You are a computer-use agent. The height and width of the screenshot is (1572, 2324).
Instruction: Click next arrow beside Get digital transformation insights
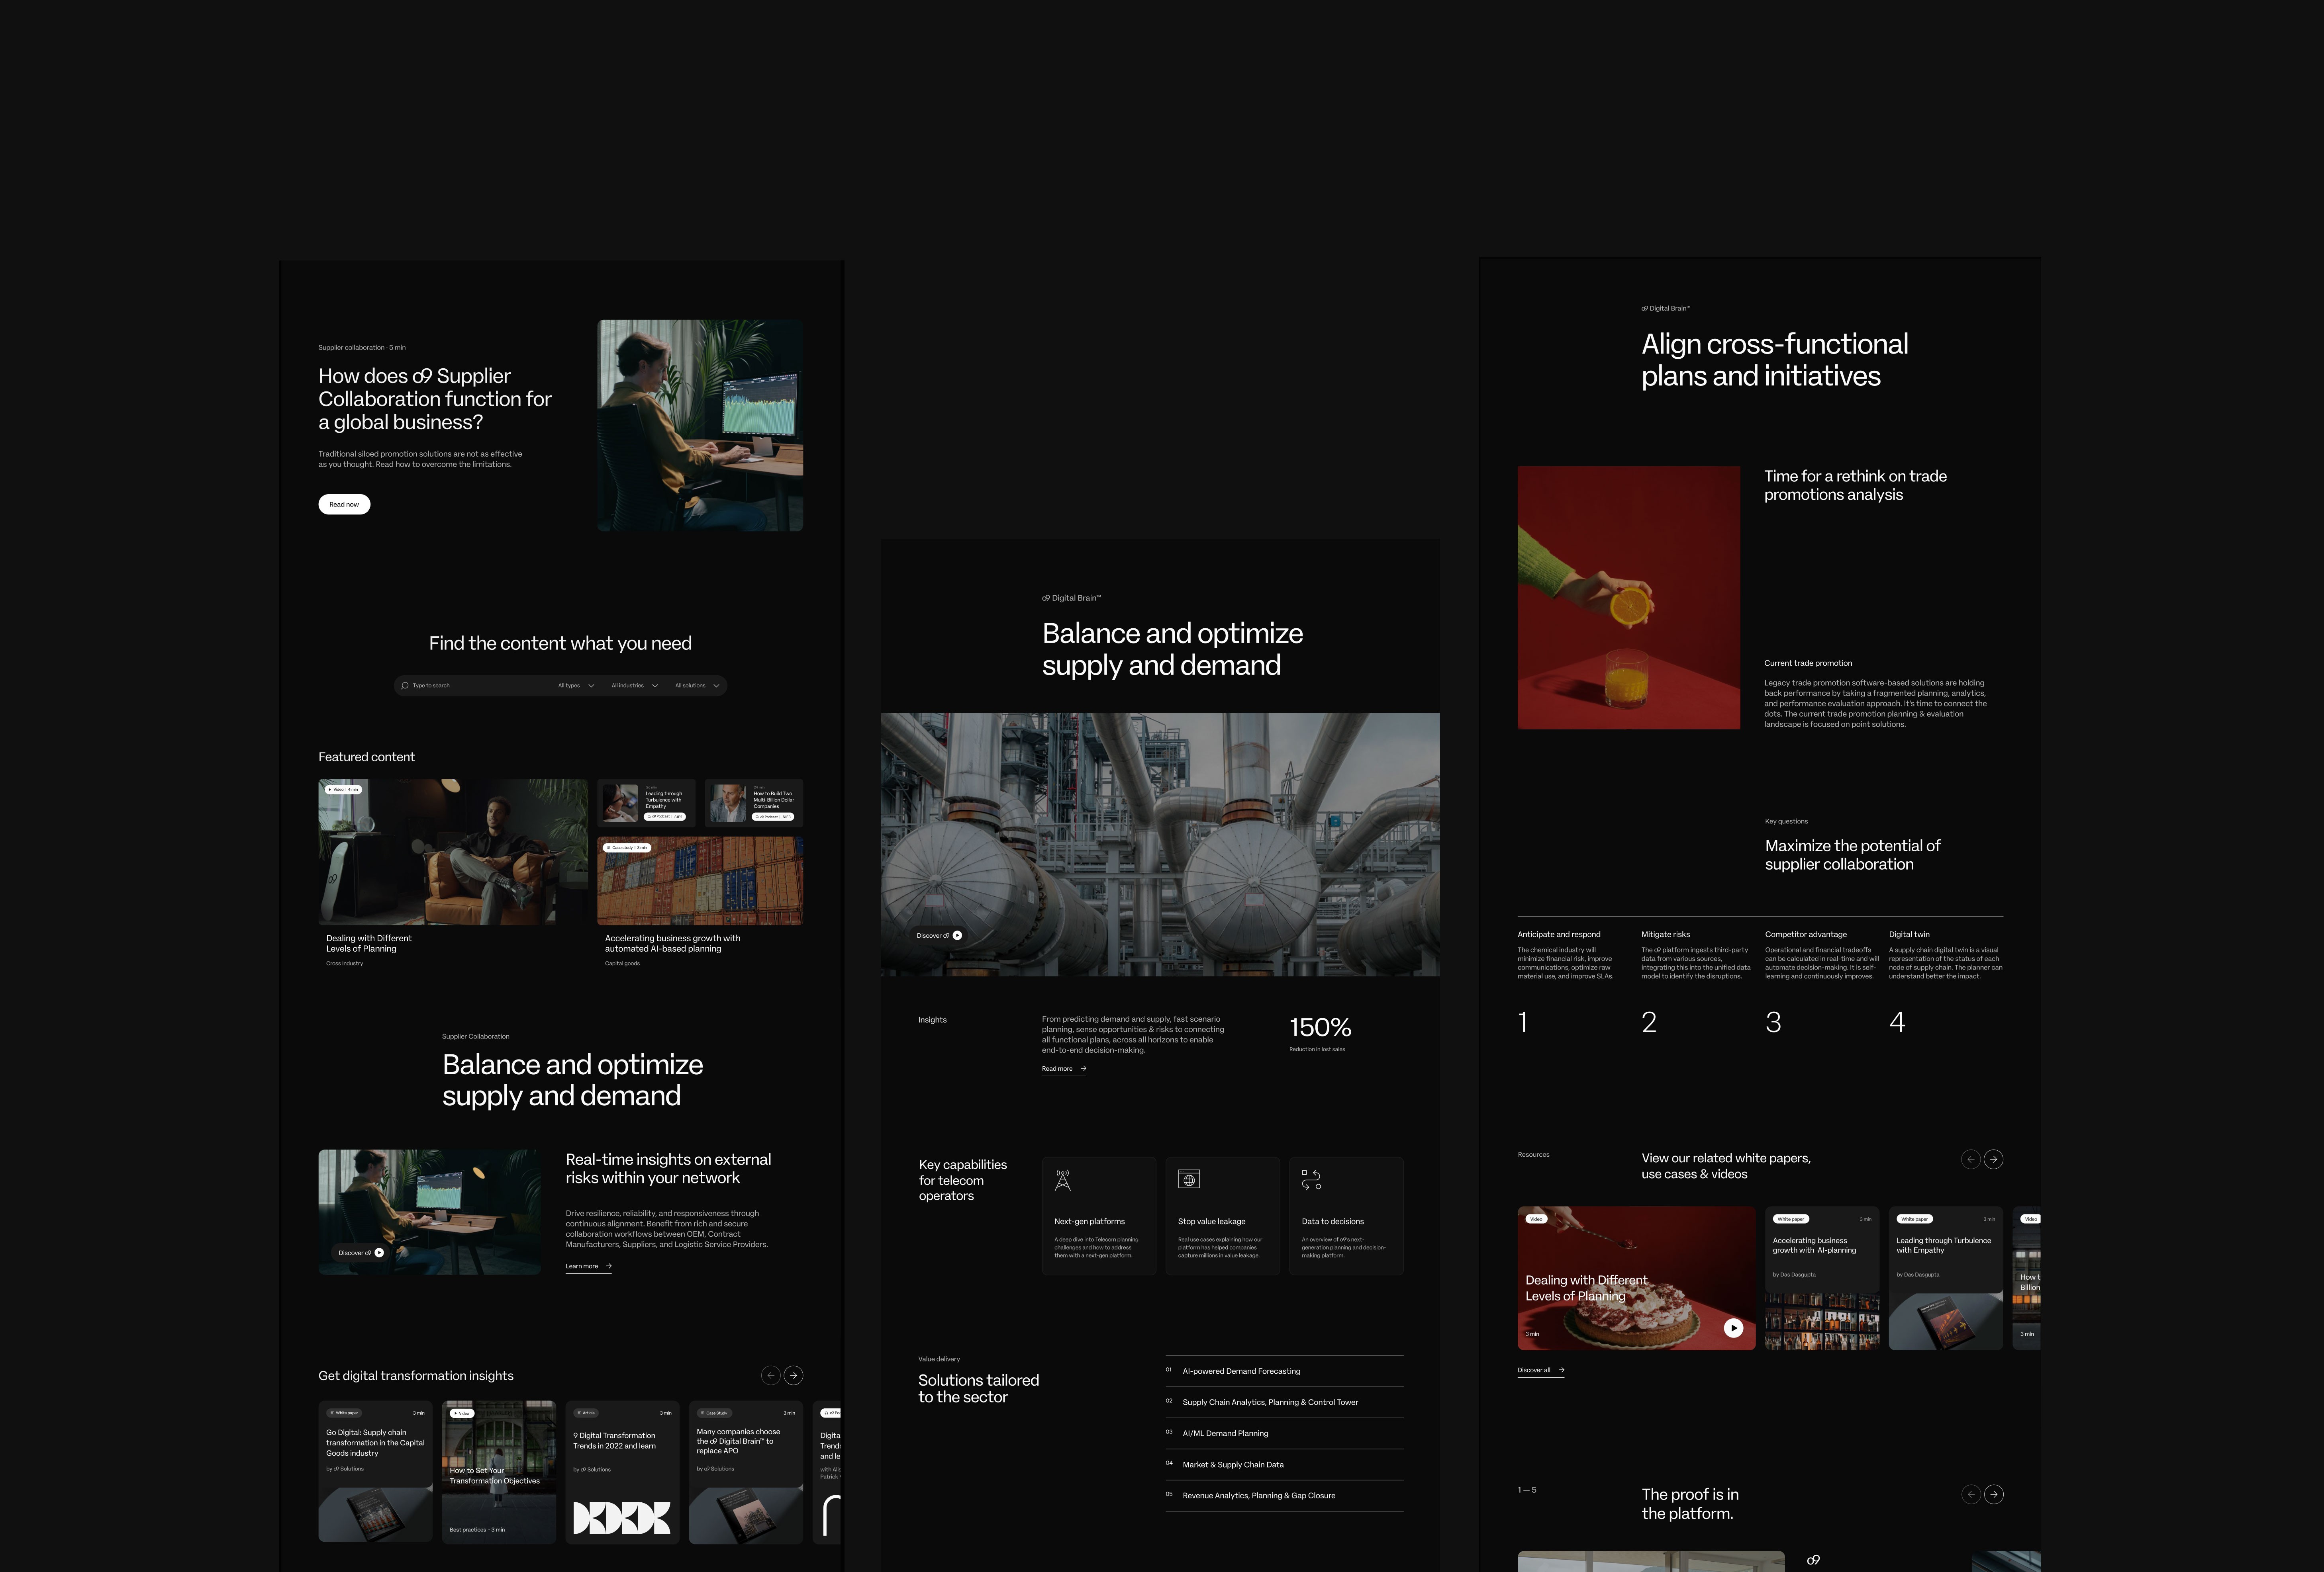[x=793, y=1376]
